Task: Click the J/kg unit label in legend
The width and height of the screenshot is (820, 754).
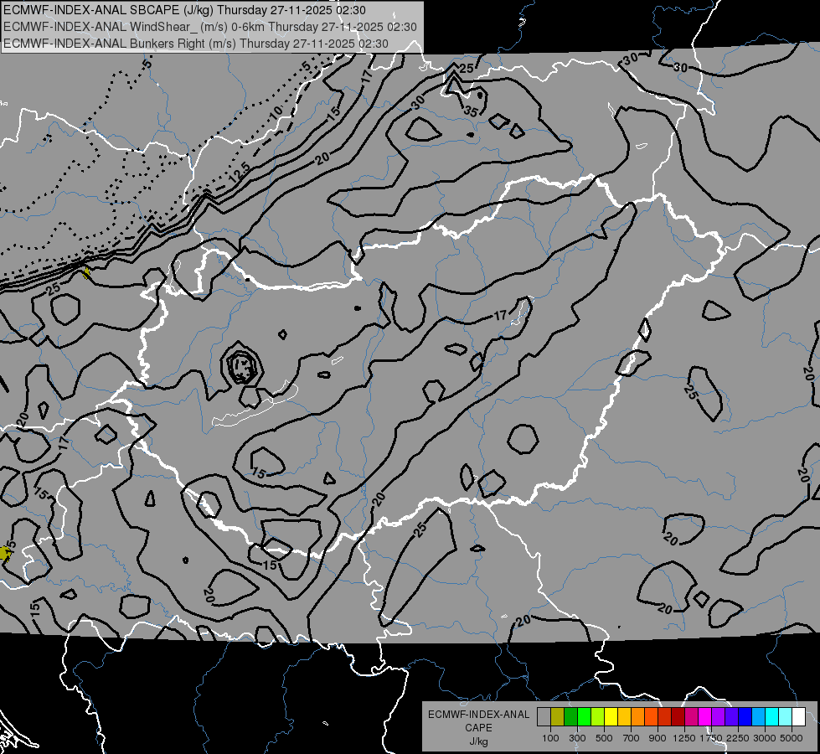Action: click(x=478, y=741)
